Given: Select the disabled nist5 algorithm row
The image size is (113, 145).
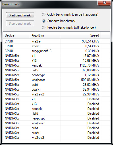Looking at the screenshot, I should (56, 114).
